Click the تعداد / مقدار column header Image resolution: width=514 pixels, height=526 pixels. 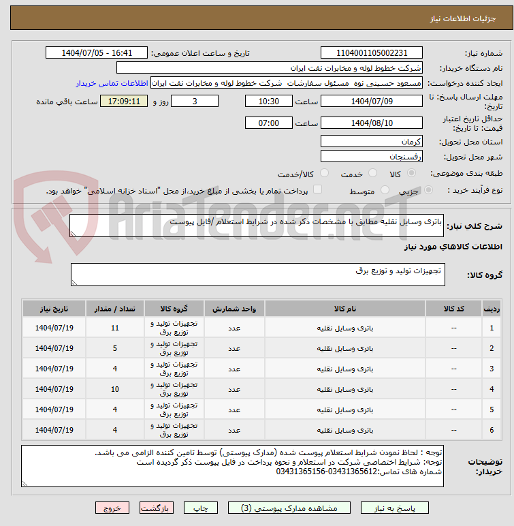click(x=114, y=309)
